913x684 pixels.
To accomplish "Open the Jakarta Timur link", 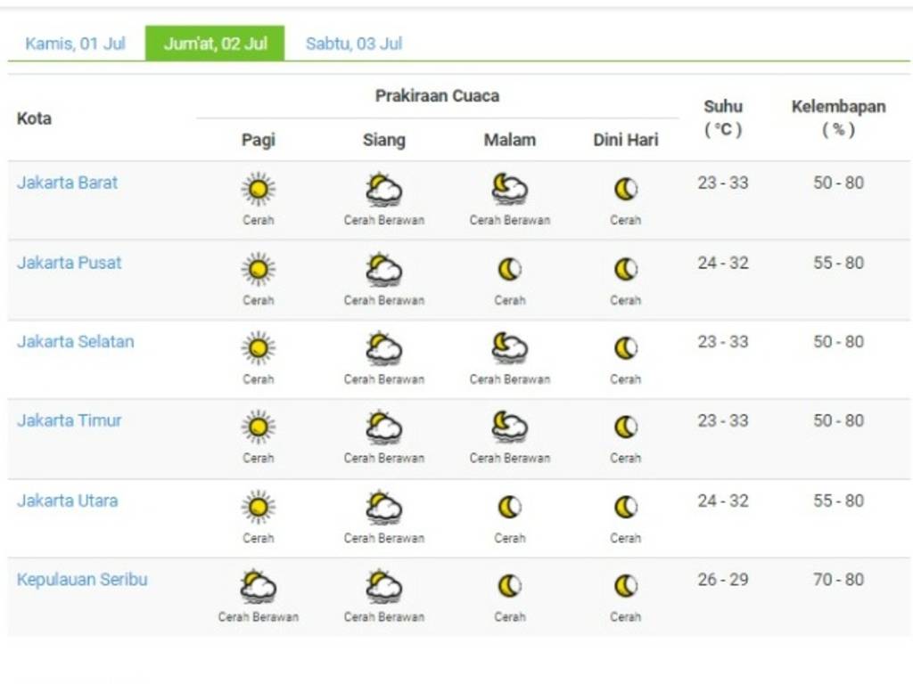I will pyautogui.click(x=70, y=420).
